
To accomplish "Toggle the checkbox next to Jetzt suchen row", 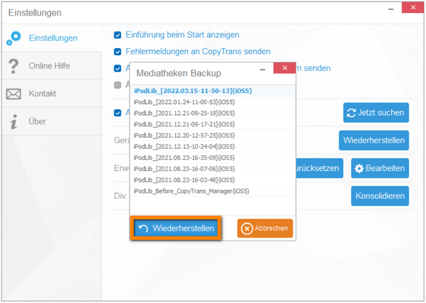I will 117,113.
